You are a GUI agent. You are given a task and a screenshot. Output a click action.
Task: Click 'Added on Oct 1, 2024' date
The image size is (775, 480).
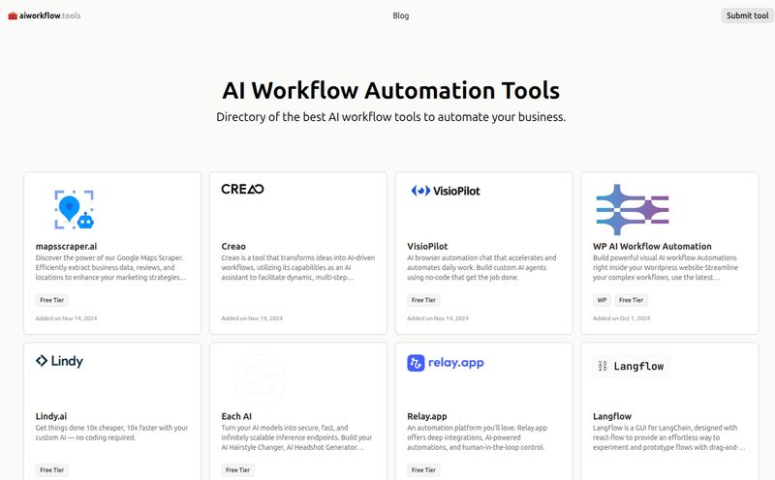622,318
